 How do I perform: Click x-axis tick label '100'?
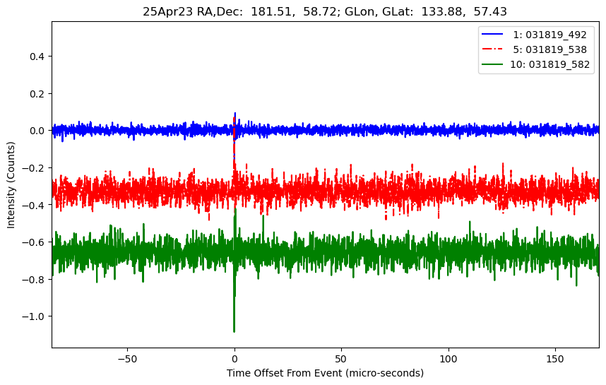(x=448, y=359)
